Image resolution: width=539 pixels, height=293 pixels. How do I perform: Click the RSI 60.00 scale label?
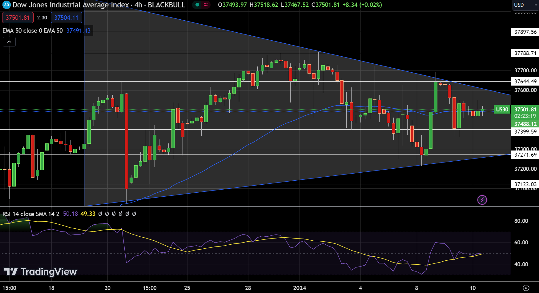[521, 243]
